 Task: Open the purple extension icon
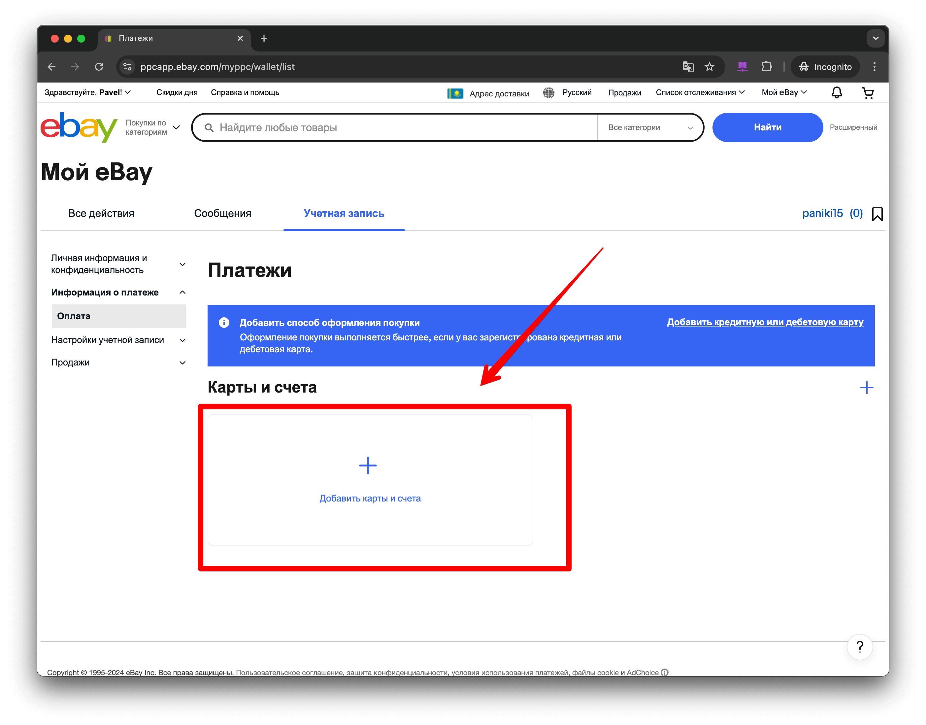pyautogui.click(x=742, y=67)
